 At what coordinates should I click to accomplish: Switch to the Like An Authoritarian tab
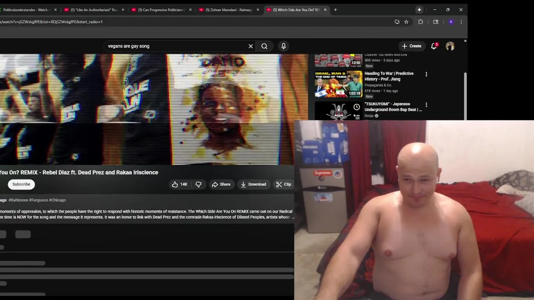[94, 10]
